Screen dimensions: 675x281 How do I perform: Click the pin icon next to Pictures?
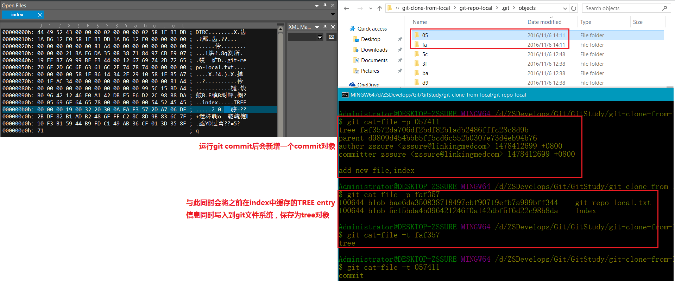[x=400, y=71]
